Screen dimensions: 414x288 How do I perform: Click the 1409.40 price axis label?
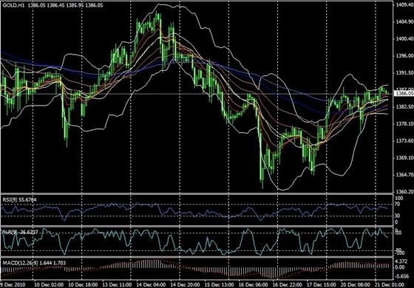tap(404, 5)
